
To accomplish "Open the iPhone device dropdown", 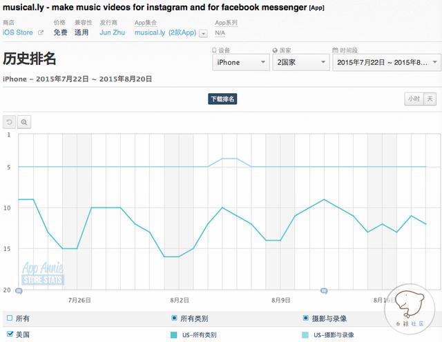I will click(x=241, y=62).
